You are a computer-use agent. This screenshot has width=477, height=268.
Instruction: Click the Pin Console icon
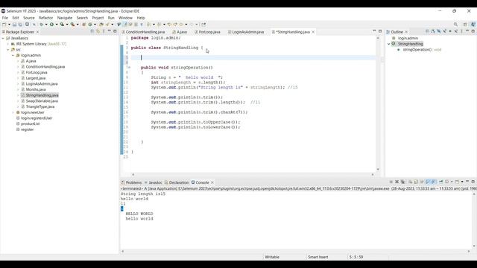(x=440, y=182)
